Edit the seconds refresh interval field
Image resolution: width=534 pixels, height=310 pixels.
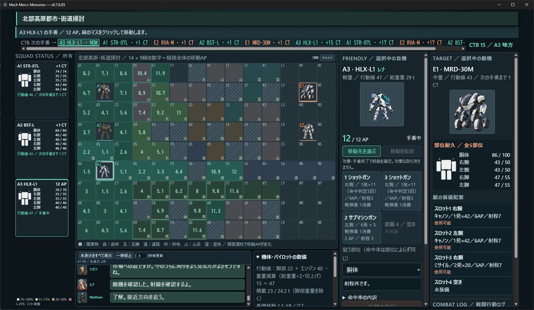pos(141,256)
